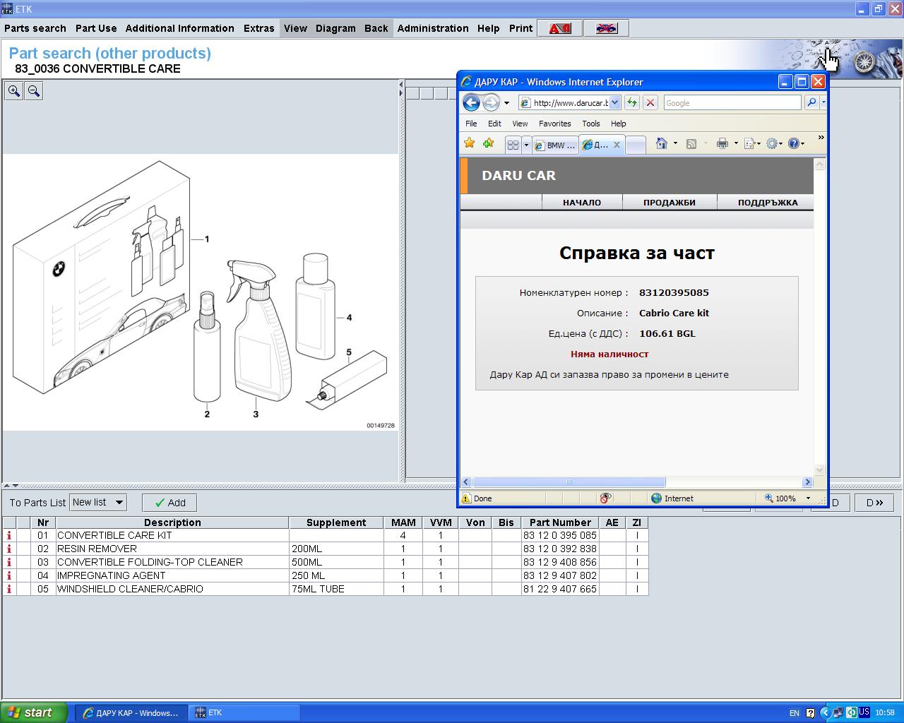Expand the IE address bar dropdown
The image size is (904, 723).
coord(614,102)
